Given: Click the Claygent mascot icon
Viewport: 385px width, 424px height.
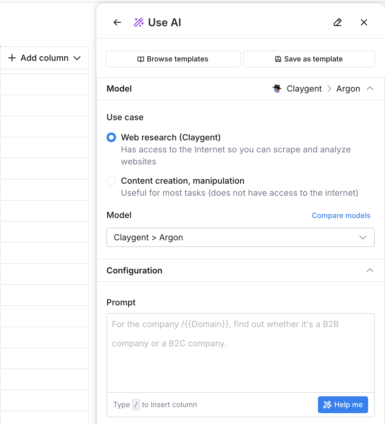Looking at the screenshot, I should tap(277, 89).
